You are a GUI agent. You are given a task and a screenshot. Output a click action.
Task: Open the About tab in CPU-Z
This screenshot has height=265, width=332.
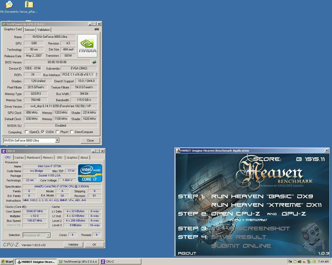[84, 158]
